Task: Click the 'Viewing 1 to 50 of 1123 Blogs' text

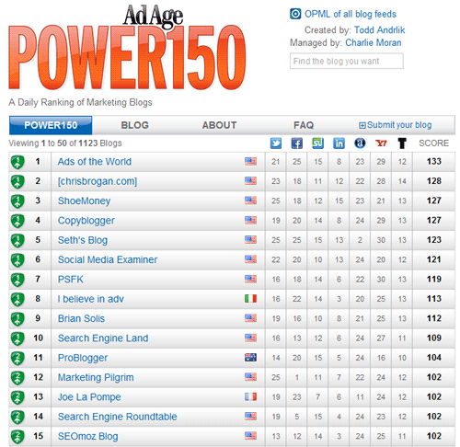Action: click(x=65, y=143)
